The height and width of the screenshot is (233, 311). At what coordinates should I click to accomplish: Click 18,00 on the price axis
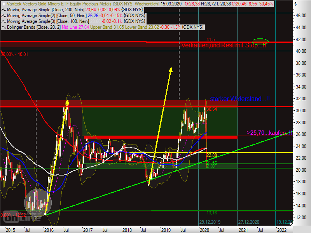tap(301, 182)
